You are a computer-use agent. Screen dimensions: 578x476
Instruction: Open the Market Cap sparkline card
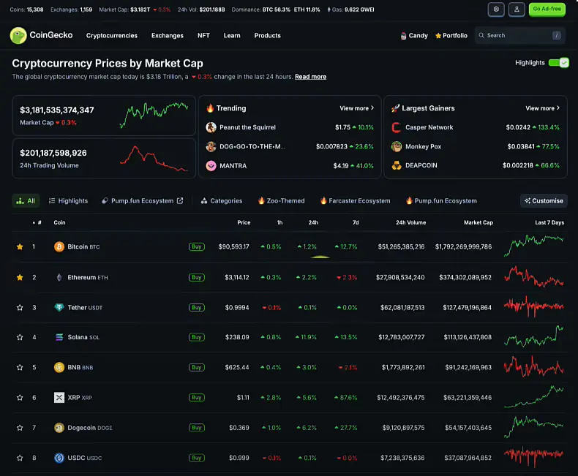pyautogui.click(x=104, y=116)
